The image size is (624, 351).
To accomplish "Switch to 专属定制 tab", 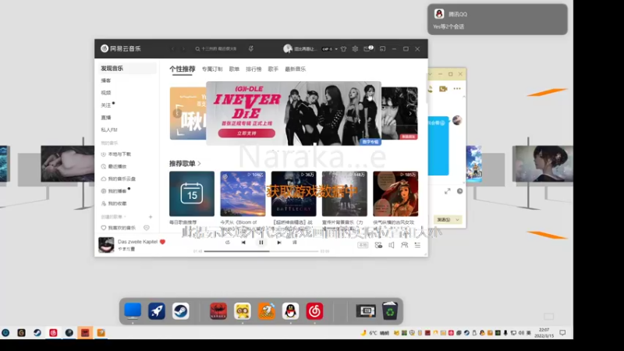I will (x=212, y=69).
